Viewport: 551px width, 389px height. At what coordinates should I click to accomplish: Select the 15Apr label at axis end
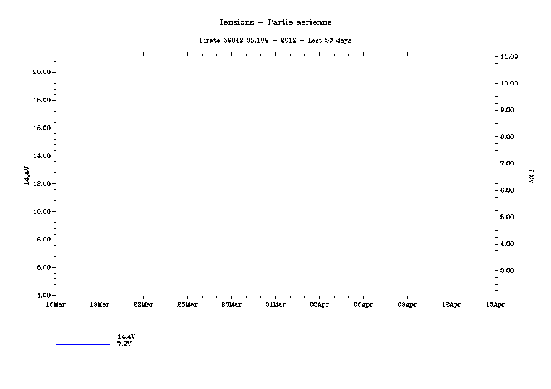pyautogui.click(x=495, y=304)
